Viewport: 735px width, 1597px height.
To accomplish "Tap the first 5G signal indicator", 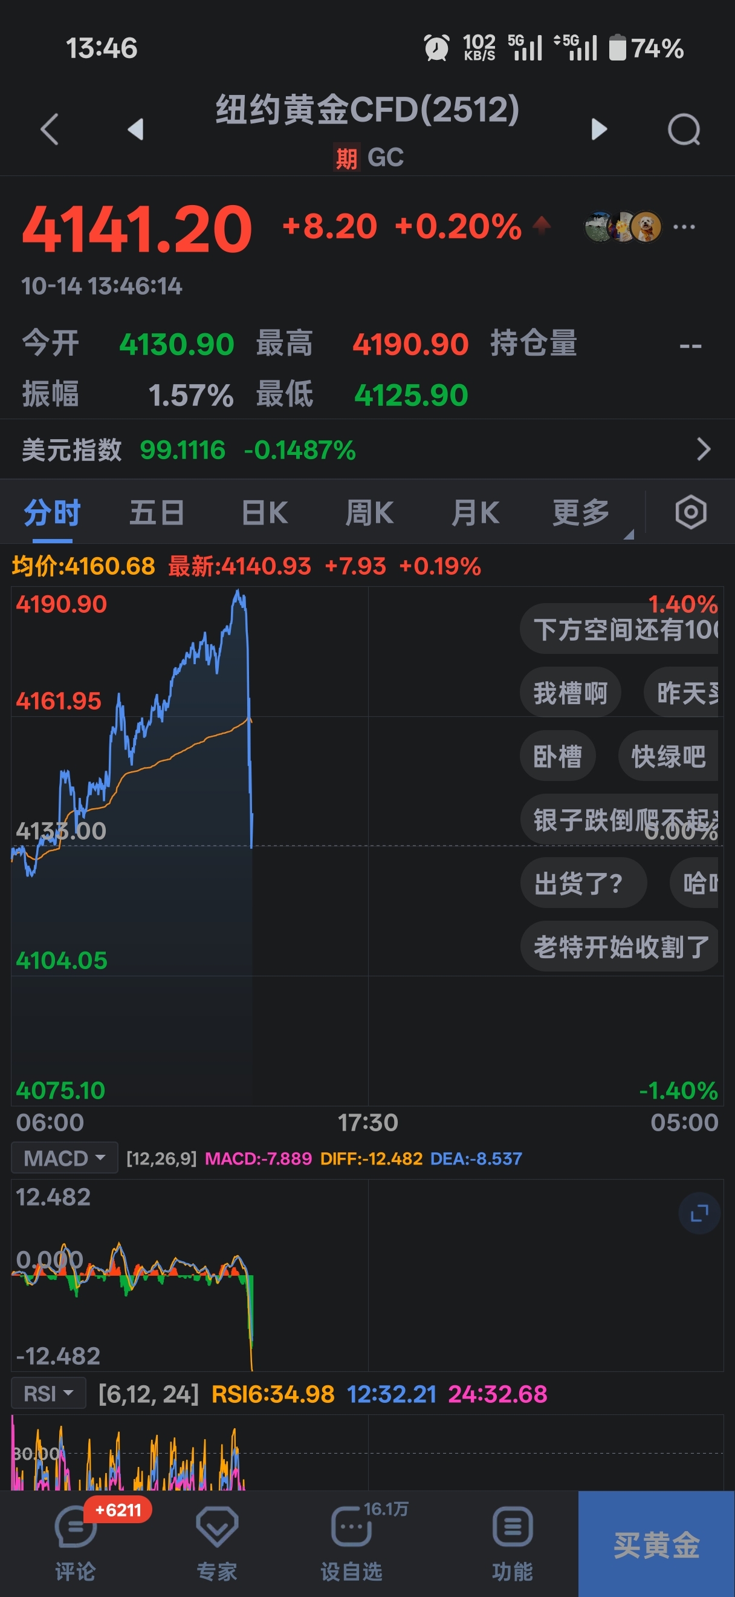I will (525, 48).
